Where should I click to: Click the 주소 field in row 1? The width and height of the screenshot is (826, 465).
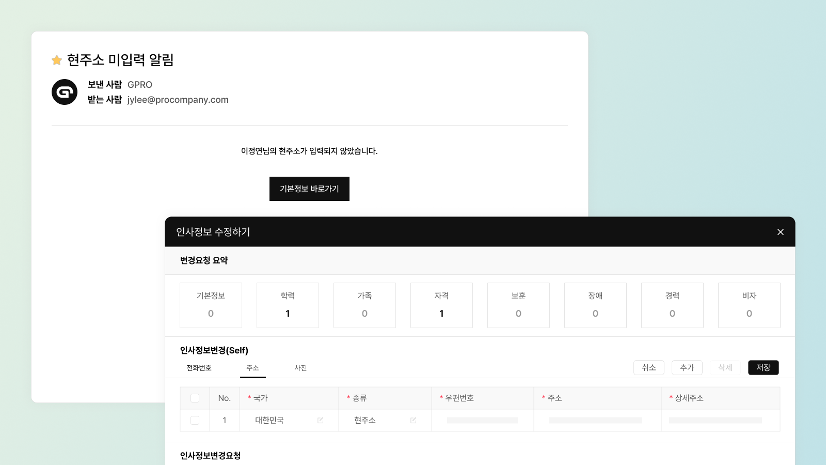point(597,421)
